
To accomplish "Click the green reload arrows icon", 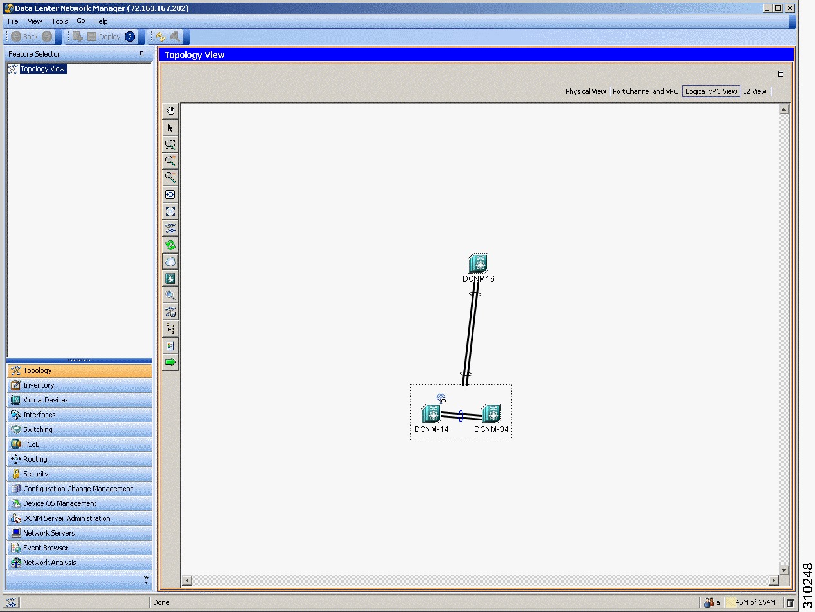I will coord(170,245).
